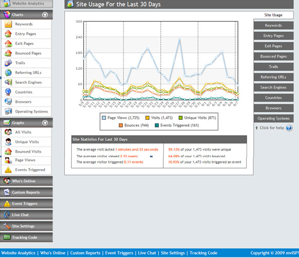This screenshot has width=299, height=258.
Task: Click the Countries globe-pin icon
Action: coord(8,92)
